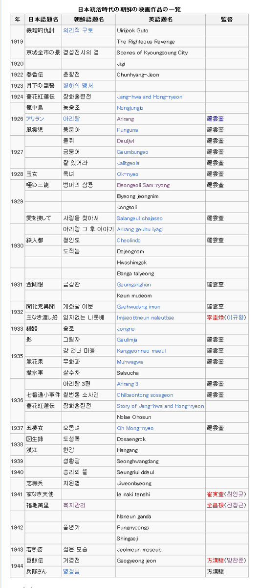Image resolution: width=260 pixels, height=588 pixels.
Task: Open the 병정님 link
Action: coord(71,571)
